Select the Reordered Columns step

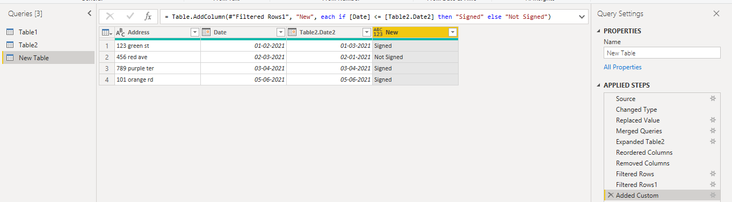(662, 153)
